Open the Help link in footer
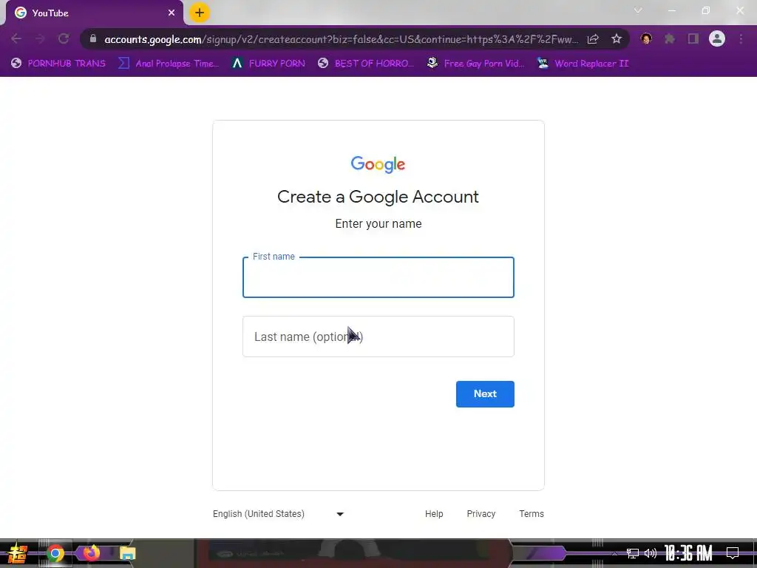 (x=433, y=514)
